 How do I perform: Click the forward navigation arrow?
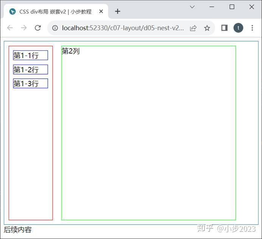(x=24, y=28)
